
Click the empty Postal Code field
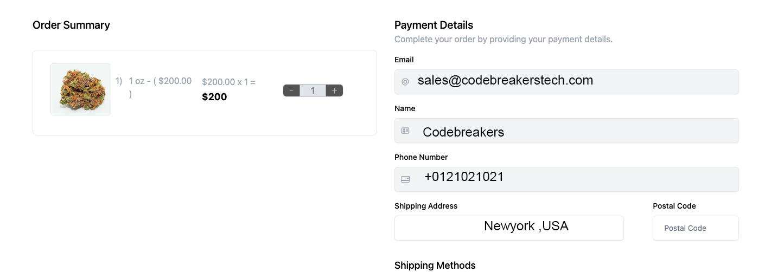point(696,228)
